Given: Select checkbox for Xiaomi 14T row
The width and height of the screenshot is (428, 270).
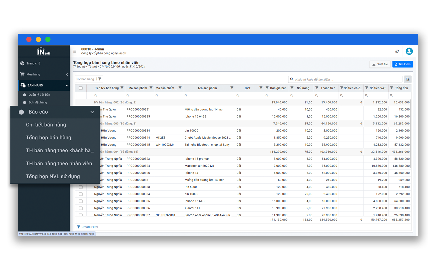Looking at the screenshot, I should coord(81,208).
